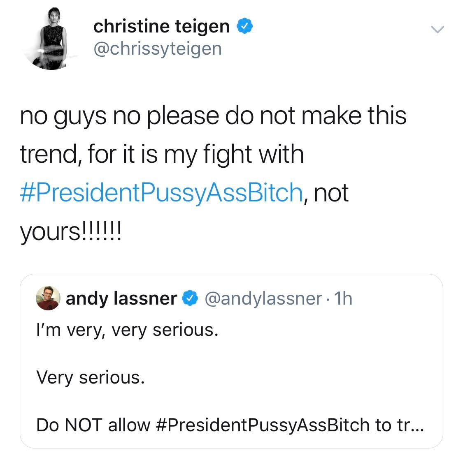Click the "I'm very, very serious." line
463x453 pixels.
click(127, 330)
